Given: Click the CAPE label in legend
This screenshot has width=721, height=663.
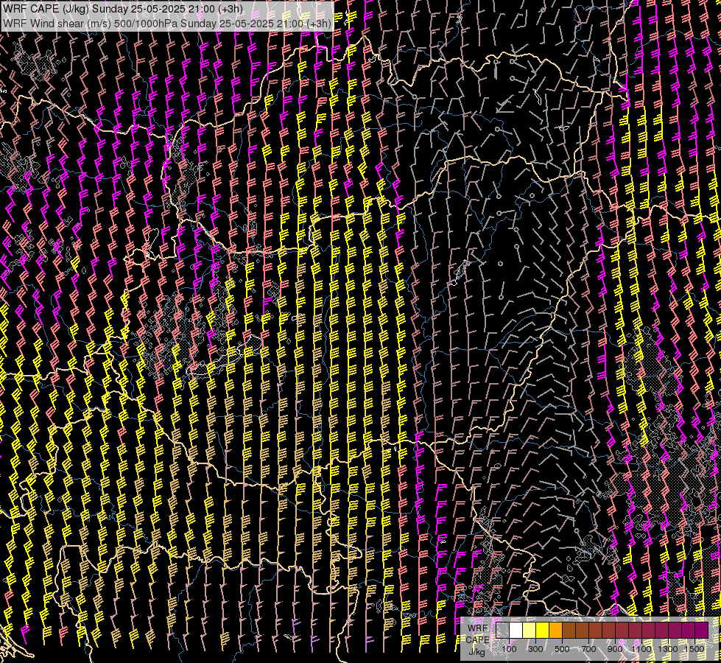Looking at the screenshot, I should click(x=477, y=640).
